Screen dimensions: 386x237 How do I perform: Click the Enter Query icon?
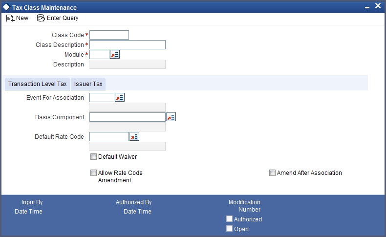pyautogui.click(x=41, y=18)
